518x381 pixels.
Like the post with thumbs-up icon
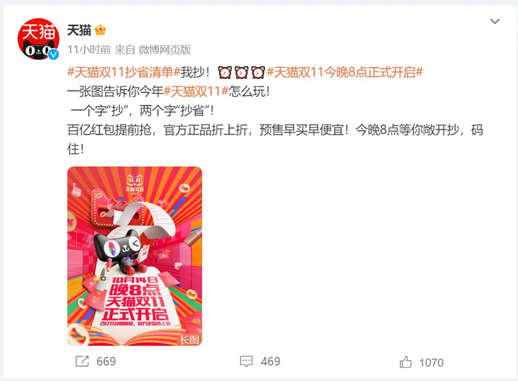(x=406, y=362)
